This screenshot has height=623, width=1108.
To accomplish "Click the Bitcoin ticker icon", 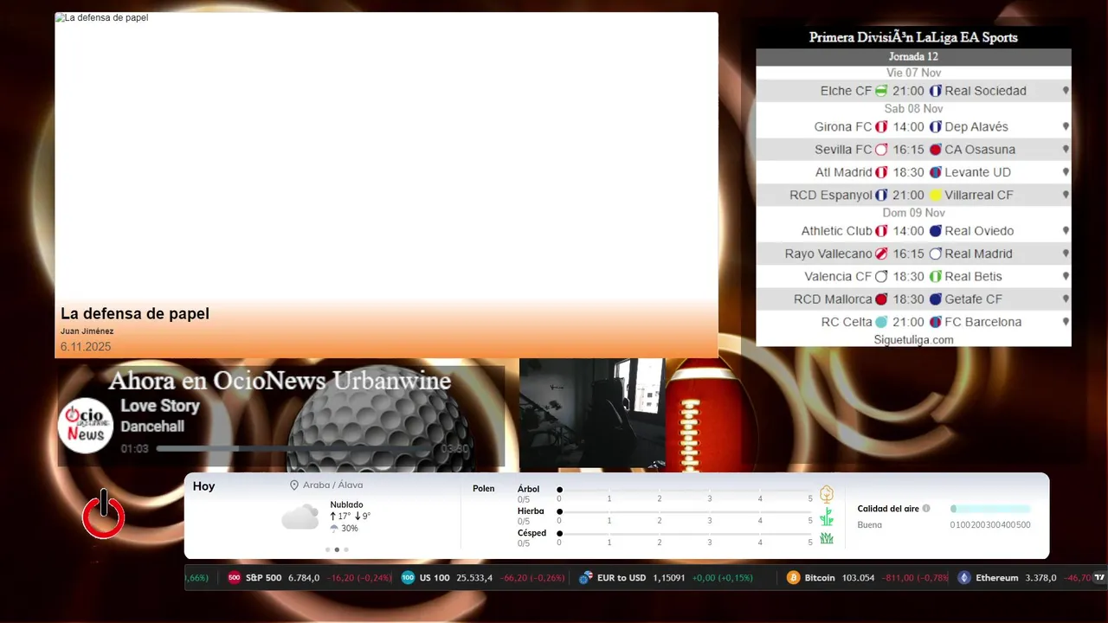I will (x=793, y=578).
